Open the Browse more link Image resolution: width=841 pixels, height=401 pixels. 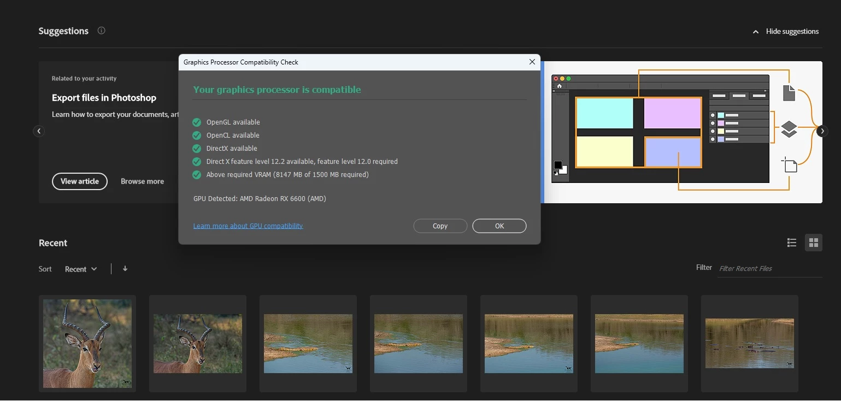[142, 181]
